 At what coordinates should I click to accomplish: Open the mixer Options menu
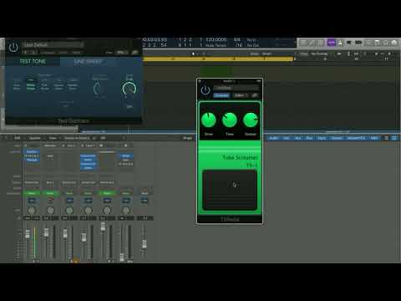tap(35, 138)
